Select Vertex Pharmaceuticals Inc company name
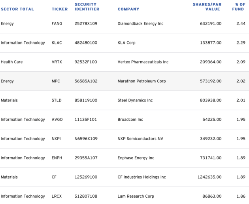This screenshot has height=204, width=249. [x=143, y=62]
